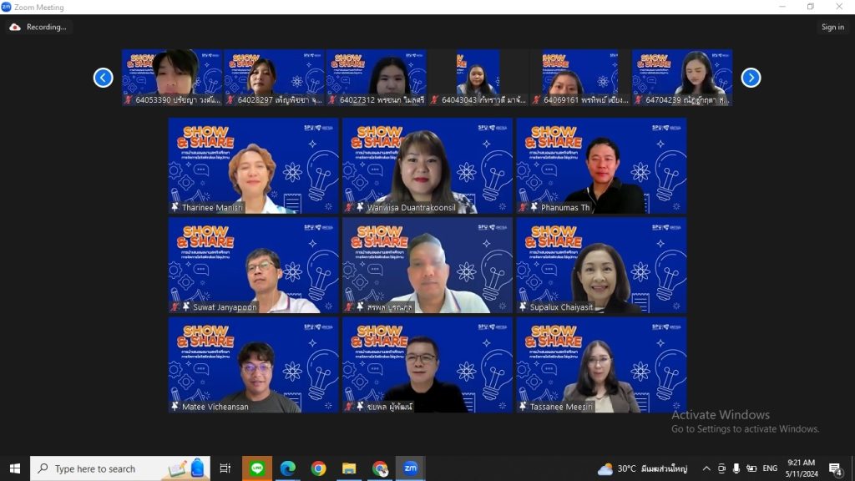Click muted mic icon on 64704239 thumbnail
Viewport: 855px width, 481px height.
(638, 100)
